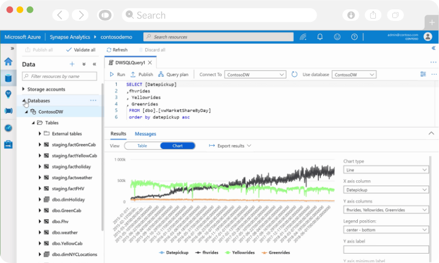439x263 pixels.
Task: Refresh the Connect To connection icon
Action: [x=294, y=75]
